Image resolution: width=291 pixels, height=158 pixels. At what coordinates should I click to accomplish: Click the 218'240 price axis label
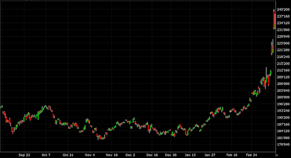pyautogui.click(x=283, y=57)
